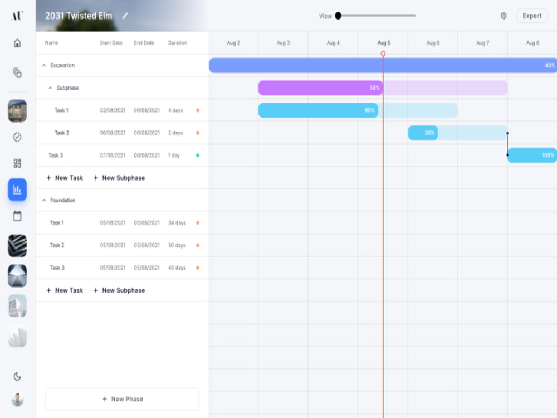This screenshot has height=418, width=557.
Task: Click the green status dot for Excavation Task 3
Action: coord(198,155)
